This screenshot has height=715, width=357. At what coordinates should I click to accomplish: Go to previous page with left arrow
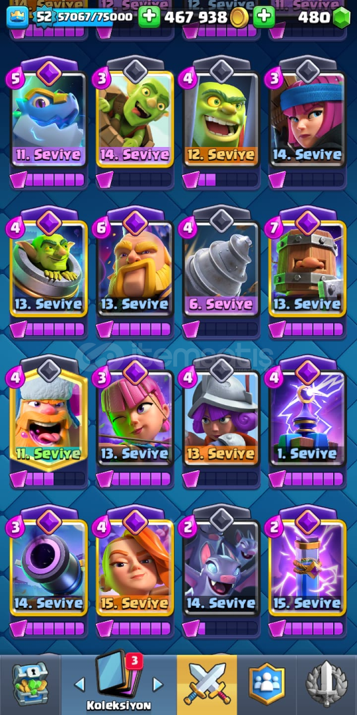[80, 684]
